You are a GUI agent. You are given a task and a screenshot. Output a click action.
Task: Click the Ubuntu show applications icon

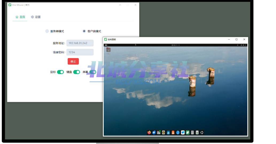coord(202,133)
